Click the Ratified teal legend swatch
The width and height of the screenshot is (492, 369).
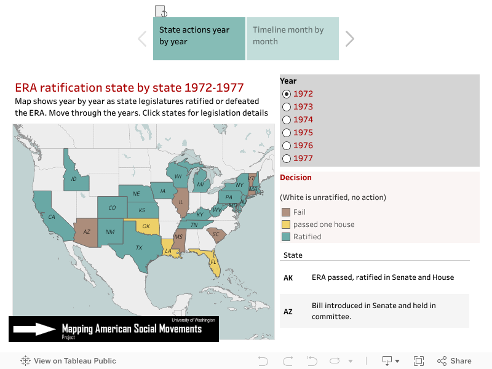[x=286, y=237]
